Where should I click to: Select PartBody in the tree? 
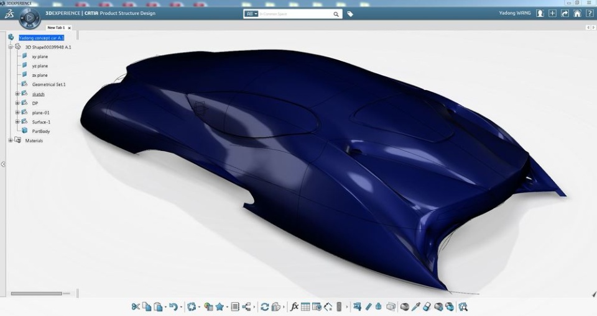(41, 131)
